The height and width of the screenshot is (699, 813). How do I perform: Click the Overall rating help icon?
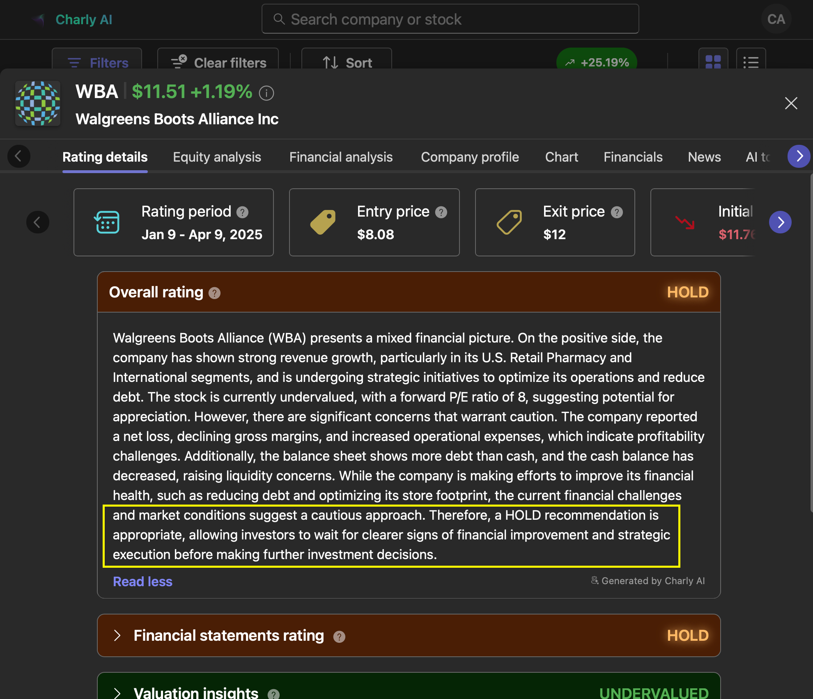[214, 293]
